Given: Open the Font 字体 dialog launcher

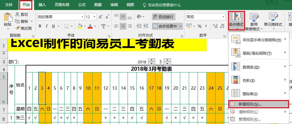Looking at the screenshot, I should tap(109, 36).
